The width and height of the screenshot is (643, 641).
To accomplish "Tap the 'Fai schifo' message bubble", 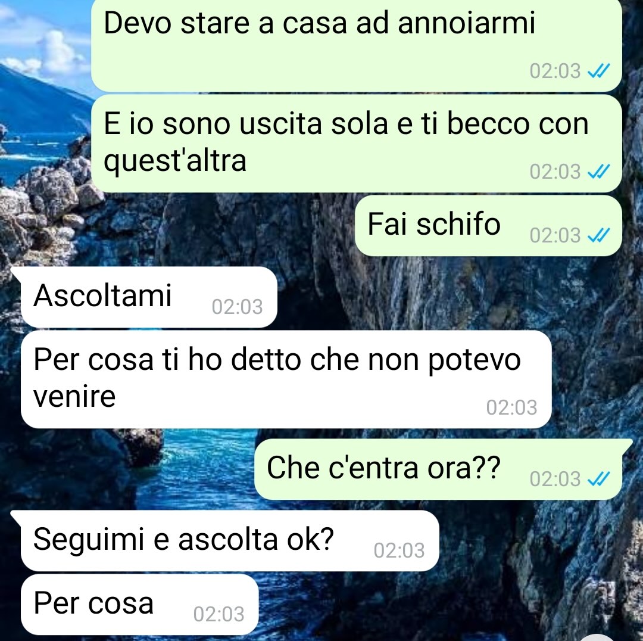I will pos(488,226).
